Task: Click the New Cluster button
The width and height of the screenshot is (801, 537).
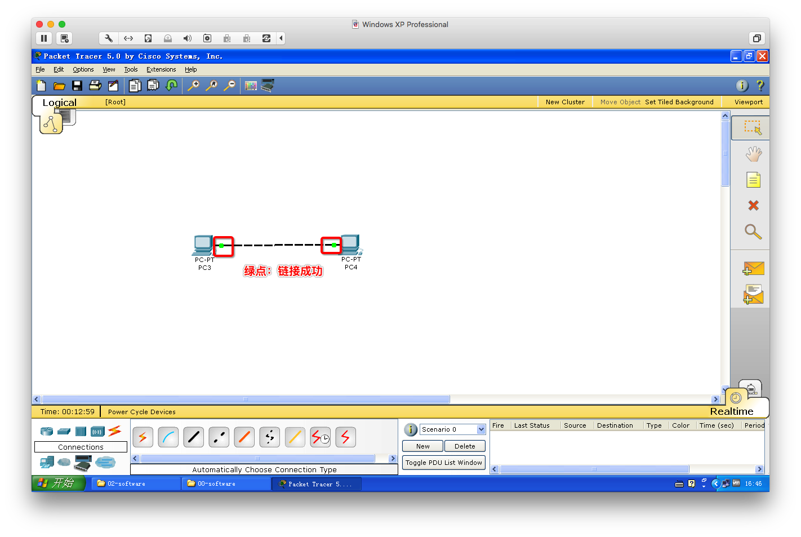Action: click(564, 102)
